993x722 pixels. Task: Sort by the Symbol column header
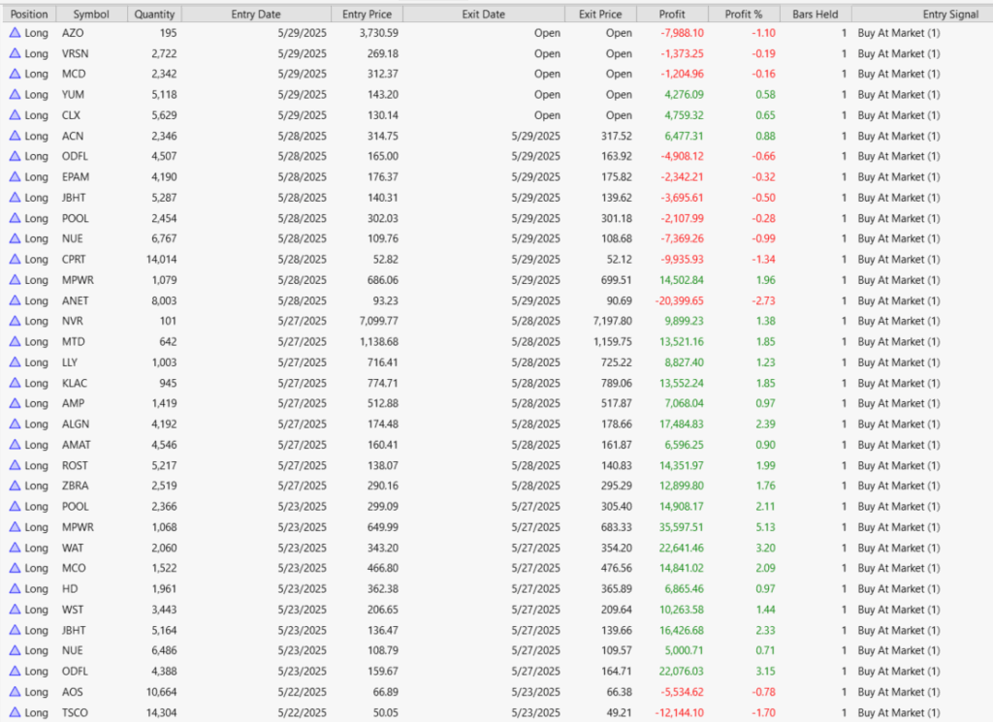[x=91, y=15]
